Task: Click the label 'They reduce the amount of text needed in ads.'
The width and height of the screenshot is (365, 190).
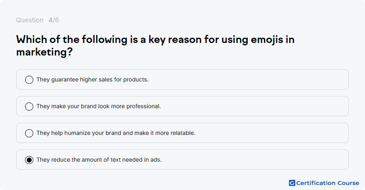Action: click(99, 160)
